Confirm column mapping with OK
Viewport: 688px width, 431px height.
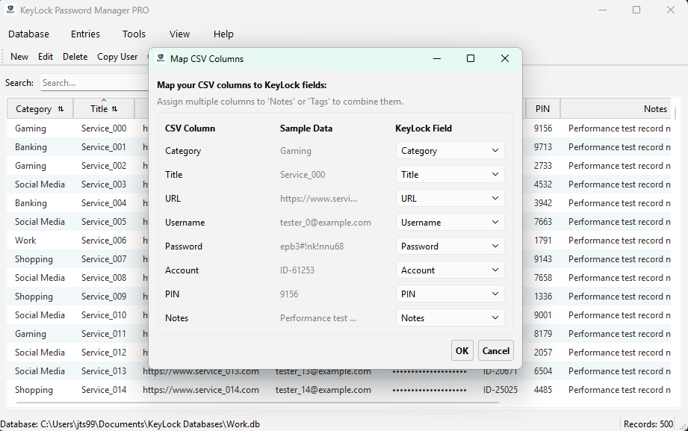462,350
